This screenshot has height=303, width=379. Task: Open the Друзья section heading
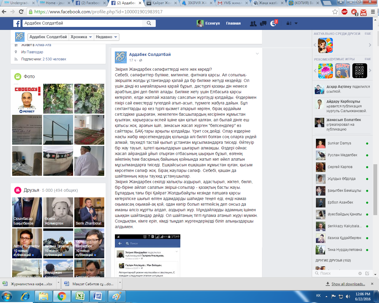click(31, 190)
